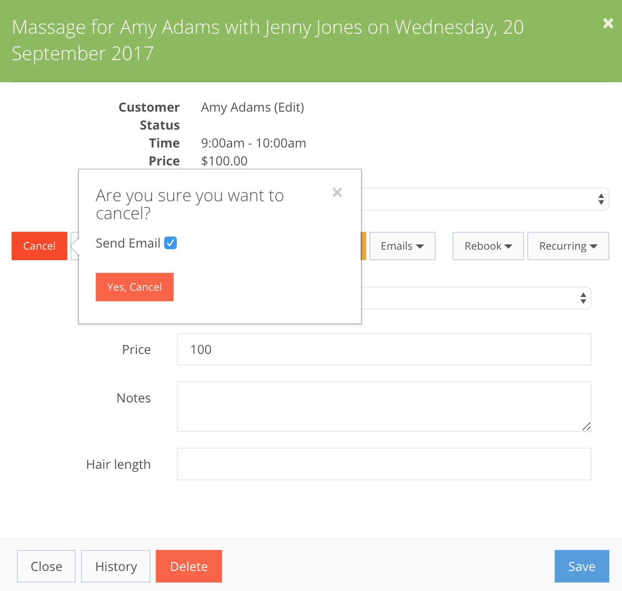Expand the Recurring options chevron

pos(594,246)
